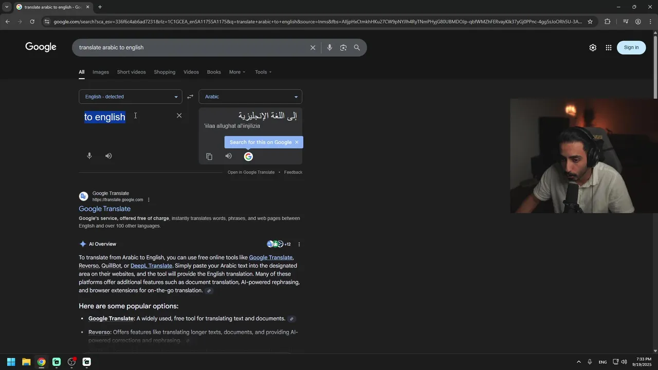Switch to Books results
Viewport: 658px width, 370px height.
click(x=214, y=72)
